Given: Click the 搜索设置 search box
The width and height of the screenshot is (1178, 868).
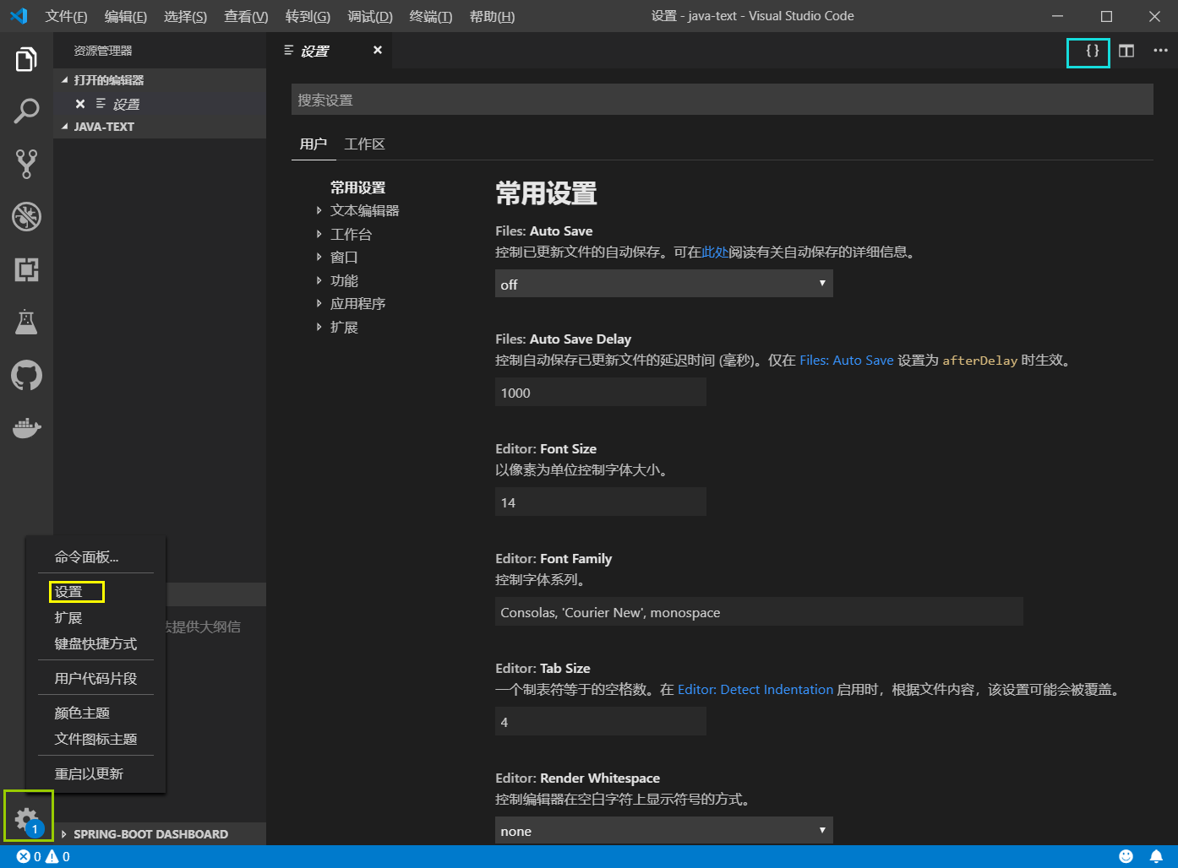Looking at the screenshot, I should point(723,100).
